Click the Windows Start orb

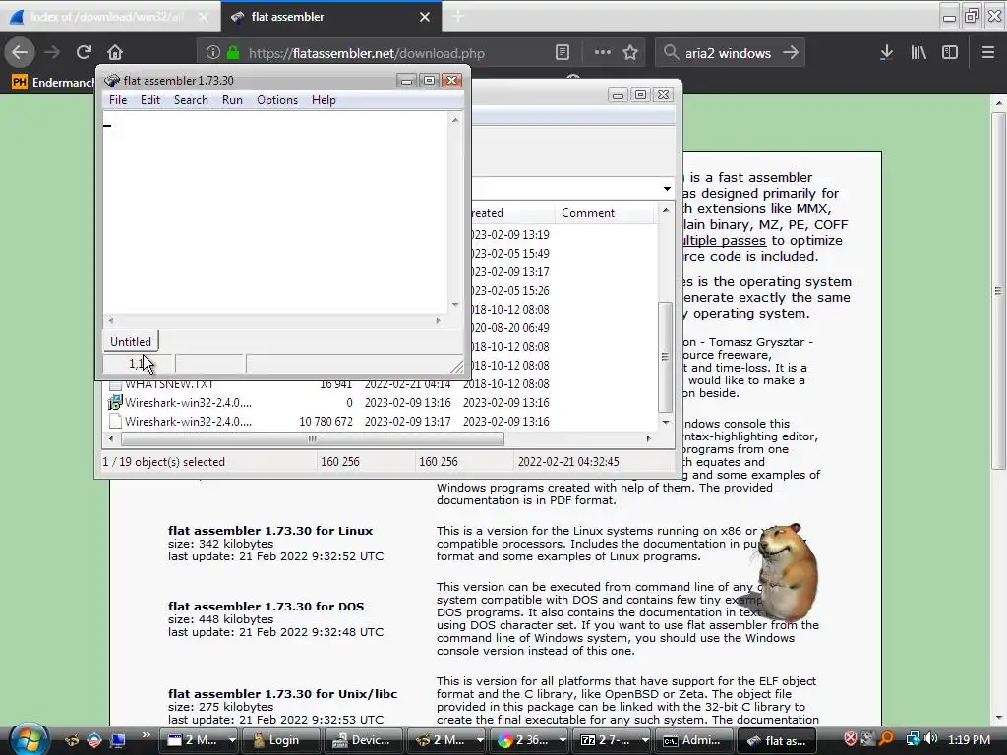coord(27,739)
